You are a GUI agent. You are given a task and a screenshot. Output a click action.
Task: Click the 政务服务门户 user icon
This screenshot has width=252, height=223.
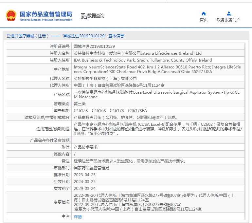229,13
